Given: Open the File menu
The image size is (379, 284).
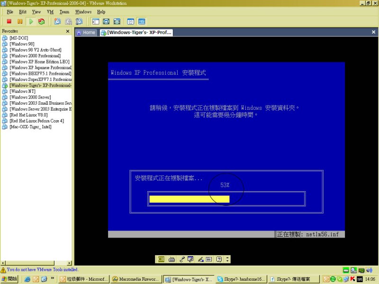Looking at the screenshot, I should tap(10, 12).
